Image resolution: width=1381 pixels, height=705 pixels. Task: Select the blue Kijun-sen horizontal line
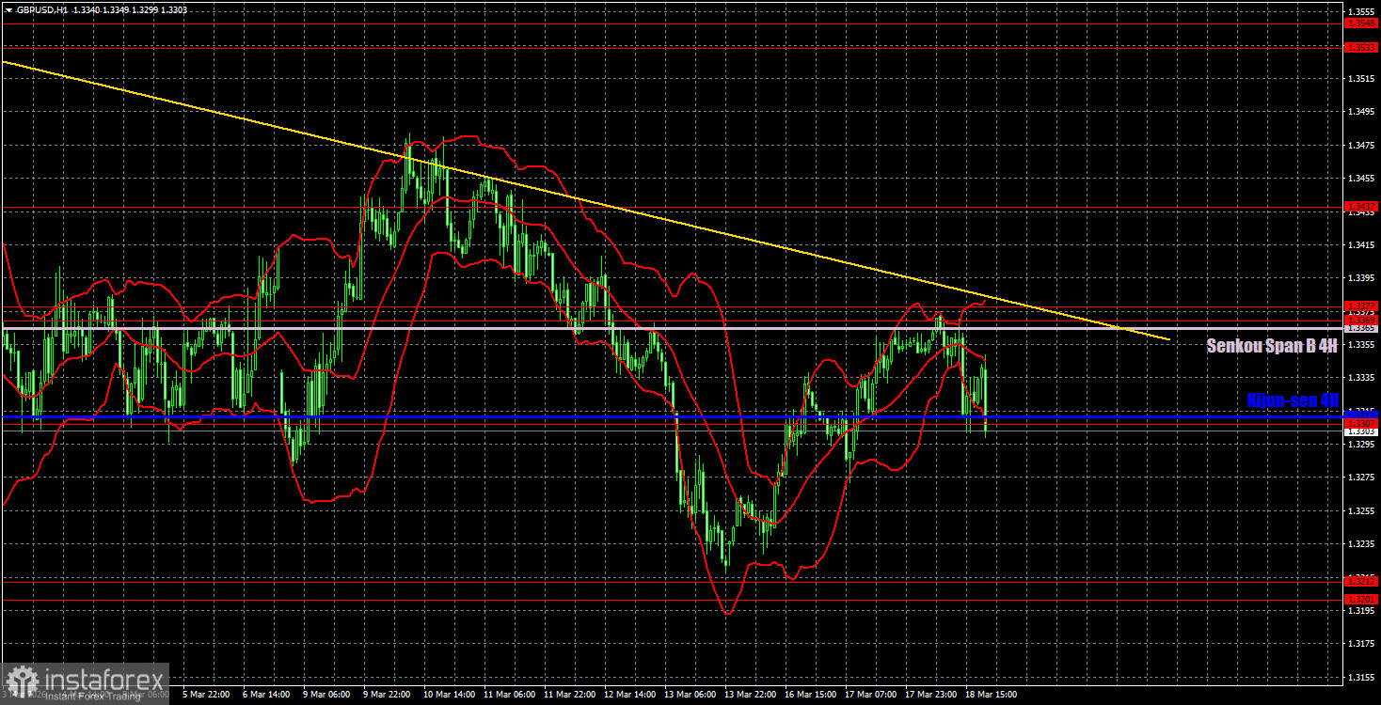(x=671, y=415)
